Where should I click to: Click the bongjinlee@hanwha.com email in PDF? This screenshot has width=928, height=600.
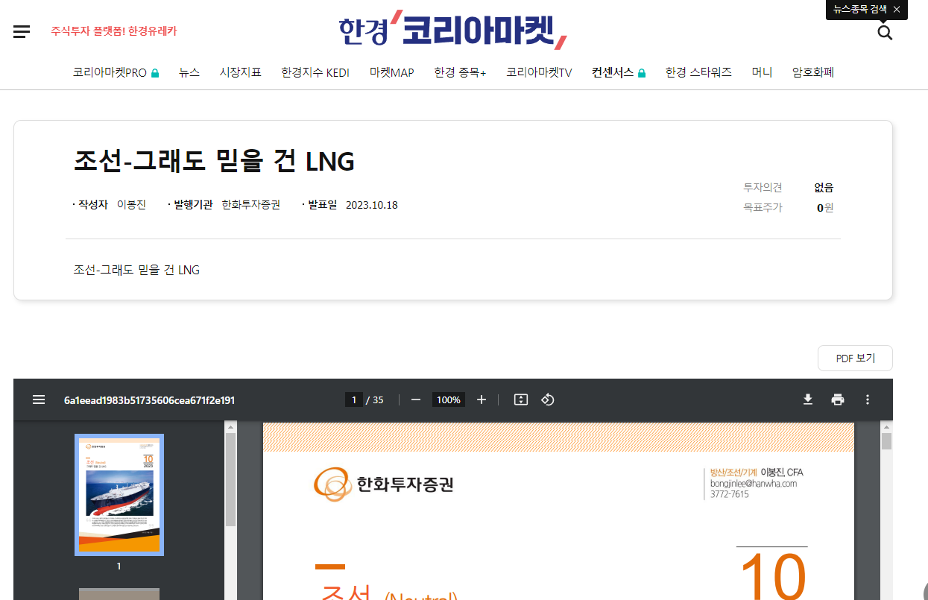[x=754, y=484]
